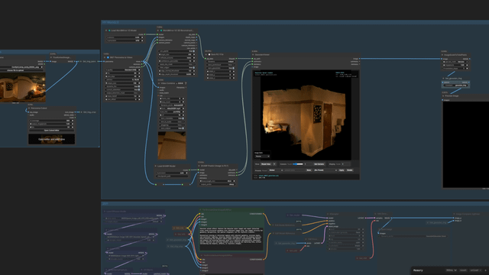The image size is (489, 275).
Task: Toggle apply_sky_mask in WorldMirror reconstruct node
Action: coord(176,64)
